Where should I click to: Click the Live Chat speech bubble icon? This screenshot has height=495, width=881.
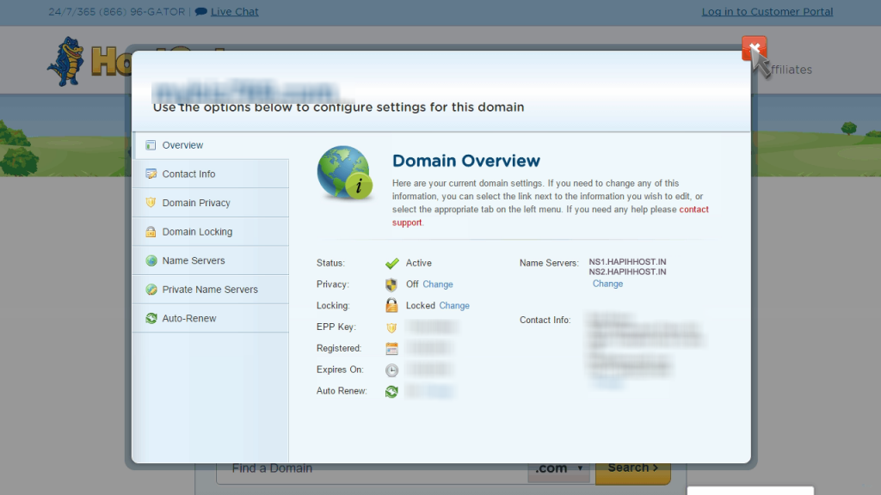pos(200,12)
